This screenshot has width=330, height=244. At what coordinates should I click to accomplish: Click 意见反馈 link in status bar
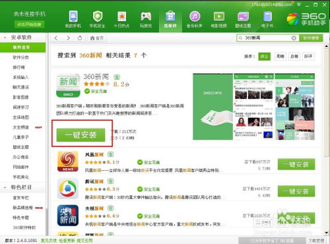[49, 241]
